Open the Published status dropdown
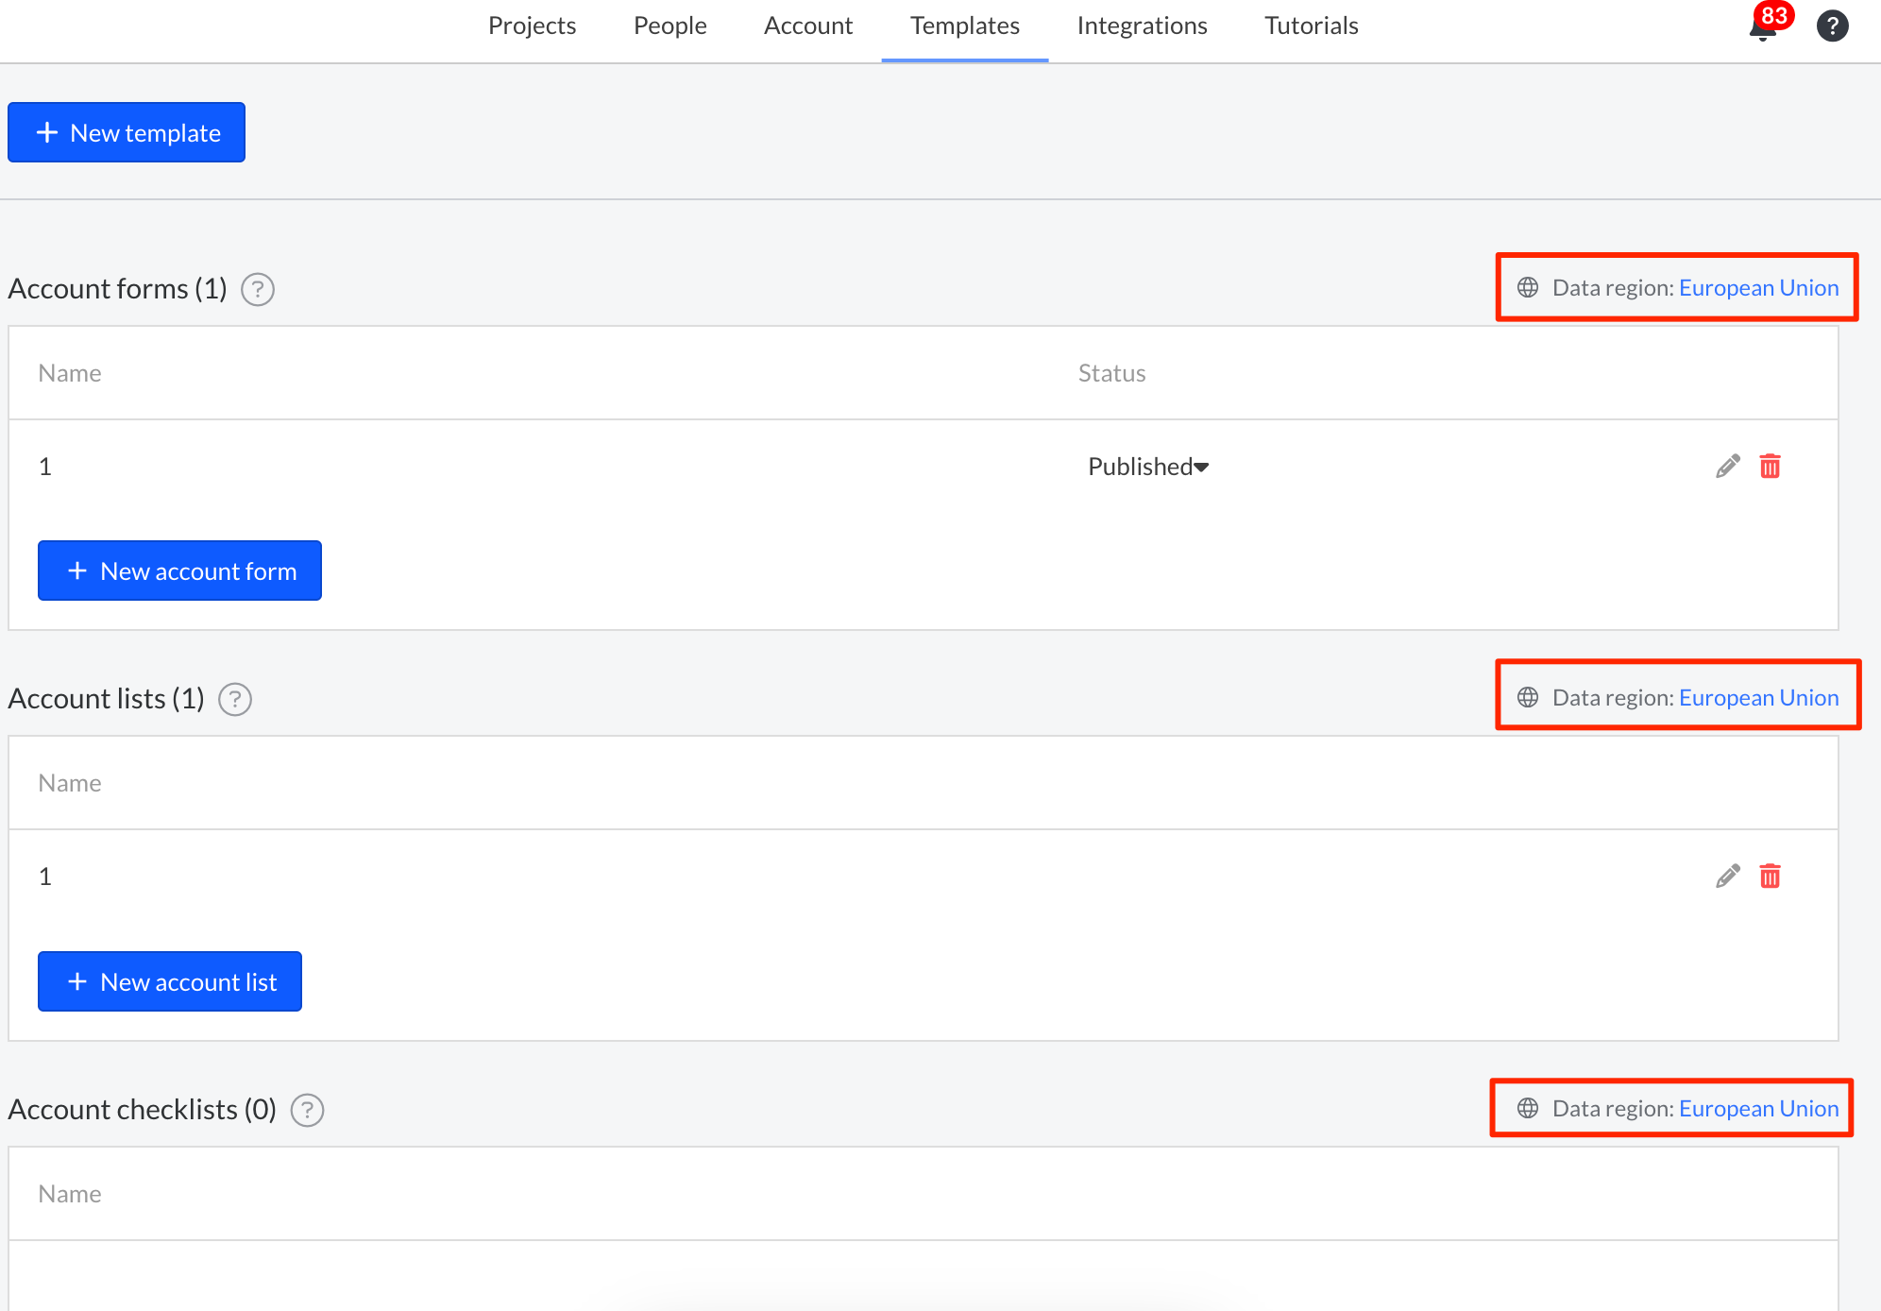Viewport: 1881px width, 1311px height. click(x=1147, y=467)
